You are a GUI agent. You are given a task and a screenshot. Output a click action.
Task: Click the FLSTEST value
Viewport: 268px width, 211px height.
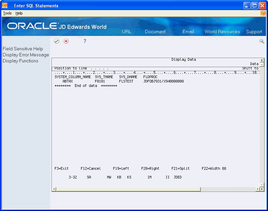[x=126, y=82]
